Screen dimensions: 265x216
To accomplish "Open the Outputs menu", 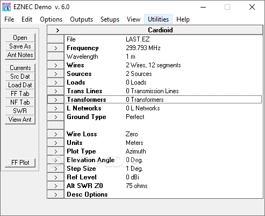I will click(81, 19).
